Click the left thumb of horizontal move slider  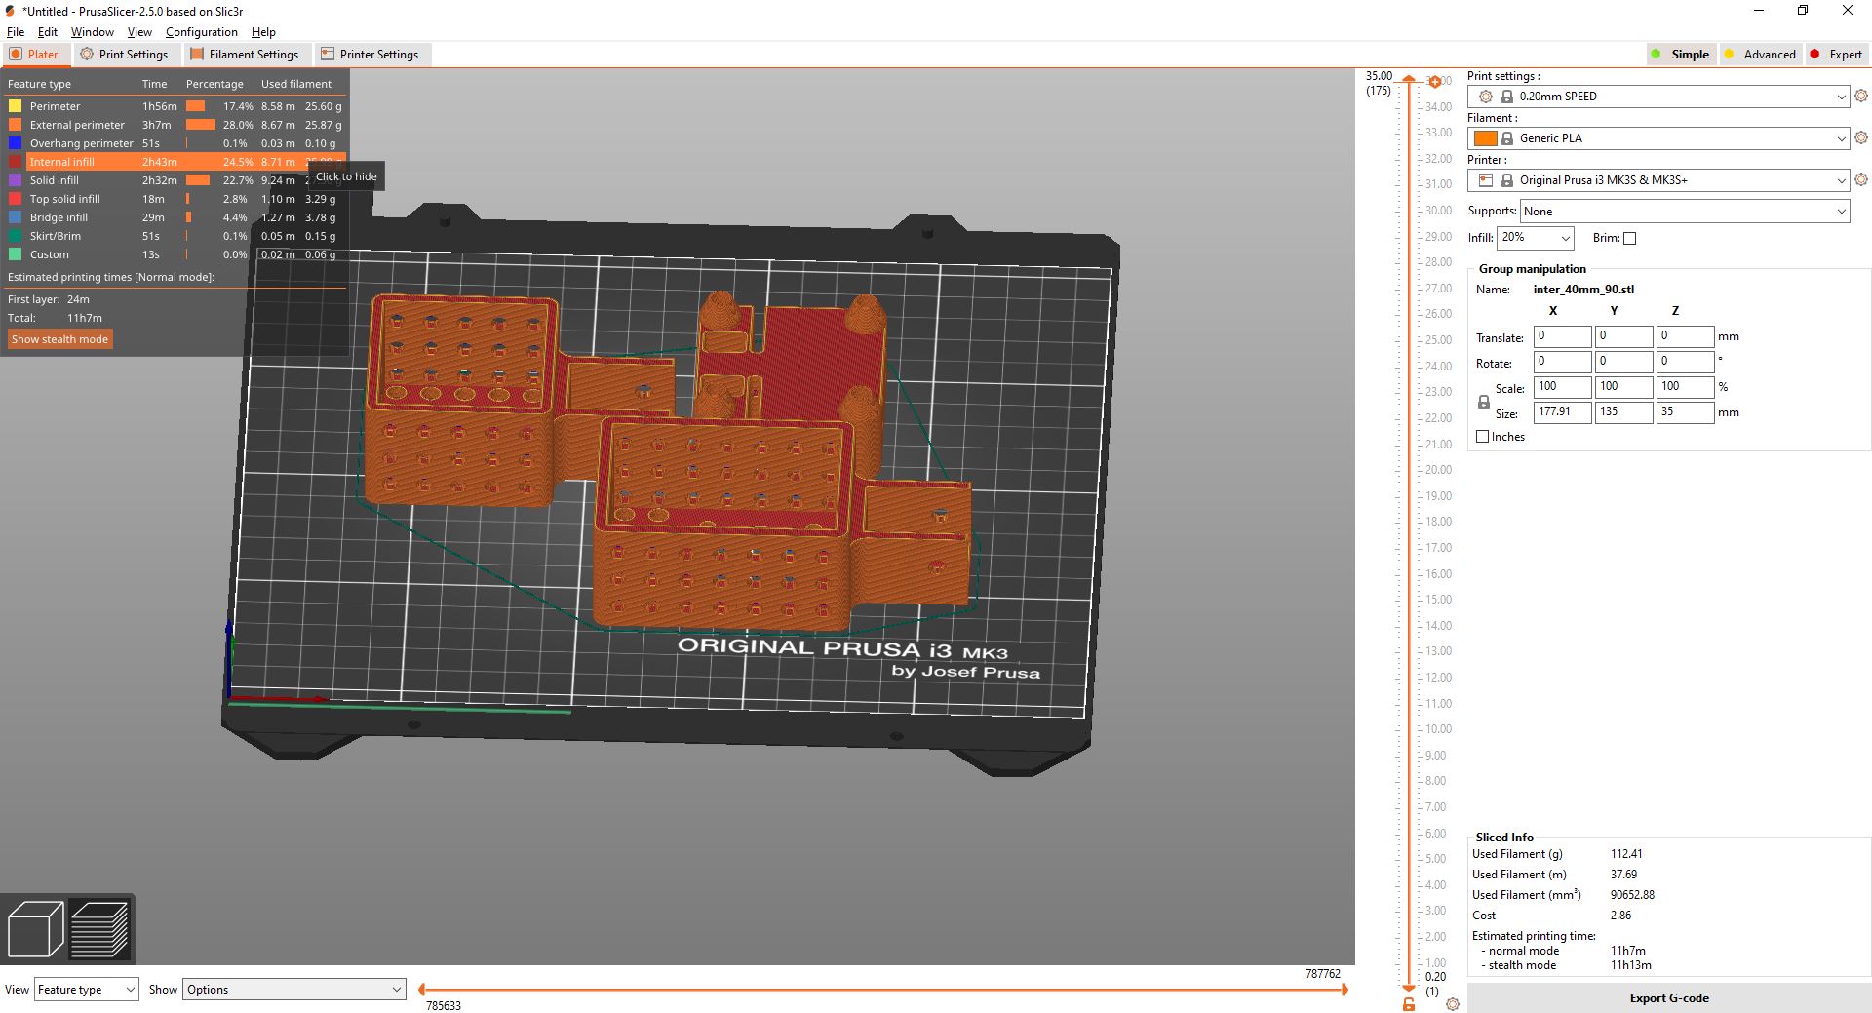click(x=422, y=989)
